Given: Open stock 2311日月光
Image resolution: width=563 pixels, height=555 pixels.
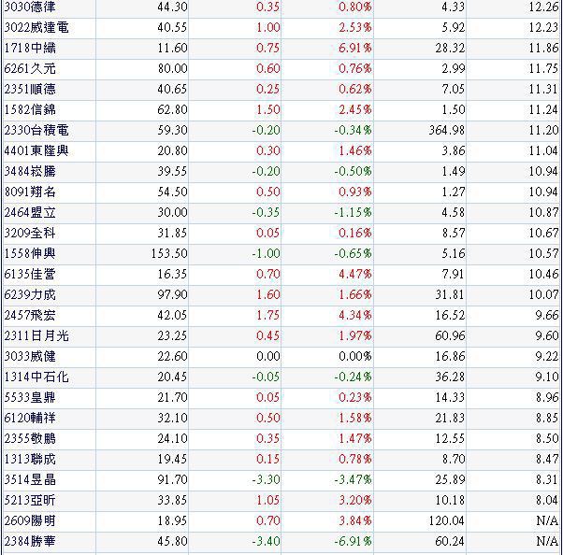Looking at the screenshot, I should click(x=36, y=335).
